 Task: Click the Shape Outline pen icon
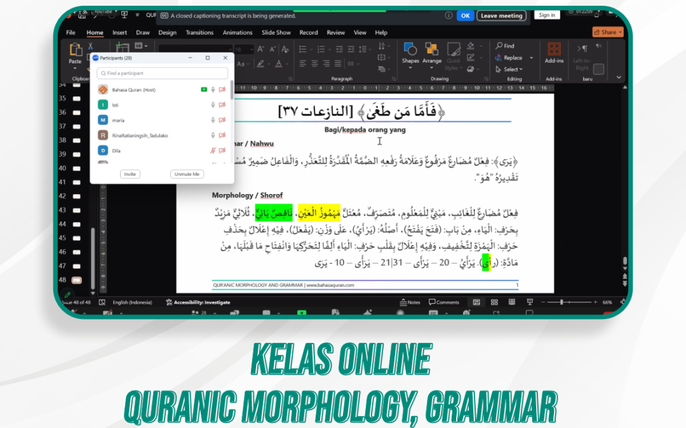coord(471,57)
